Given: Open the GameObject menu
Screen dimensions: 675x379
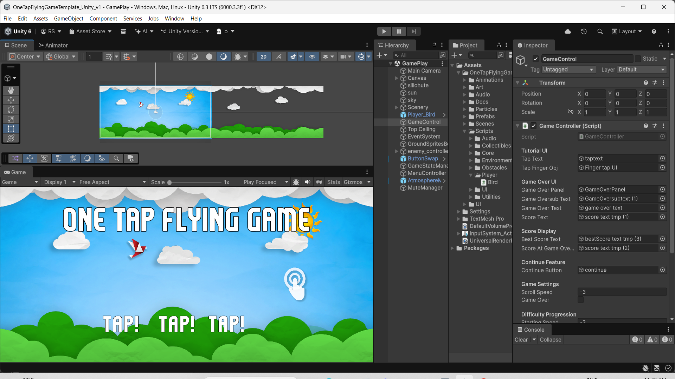Looking at the screenshot, I should [x=69, y=19].
